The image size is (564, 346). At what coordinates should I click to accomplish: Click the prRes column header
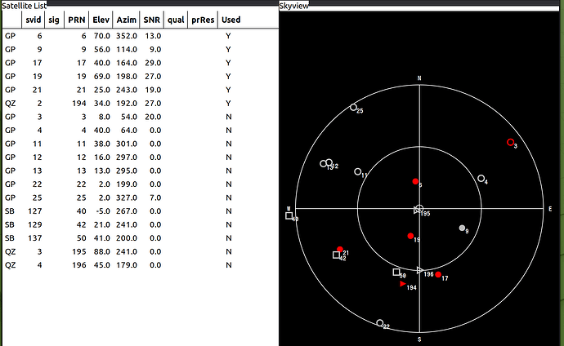tap(203, 20)
